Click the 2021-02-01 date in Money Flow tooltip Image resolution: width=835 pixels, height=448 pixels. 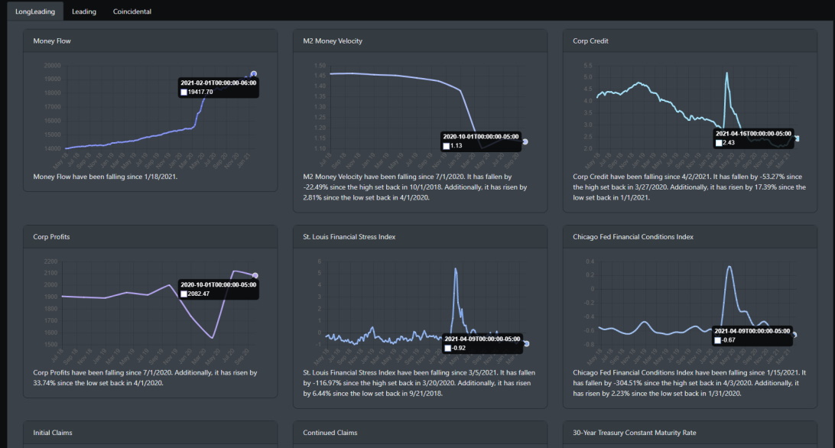pos(219,83)
